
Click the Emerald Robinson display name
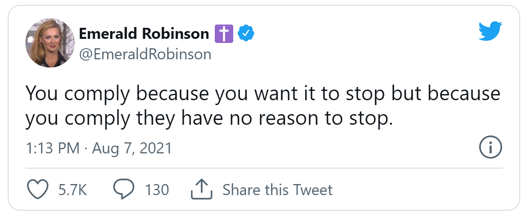coord(144,34)
